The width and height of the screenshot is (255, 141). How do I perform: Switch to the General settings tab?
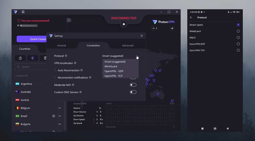click(x=61, y=45)
